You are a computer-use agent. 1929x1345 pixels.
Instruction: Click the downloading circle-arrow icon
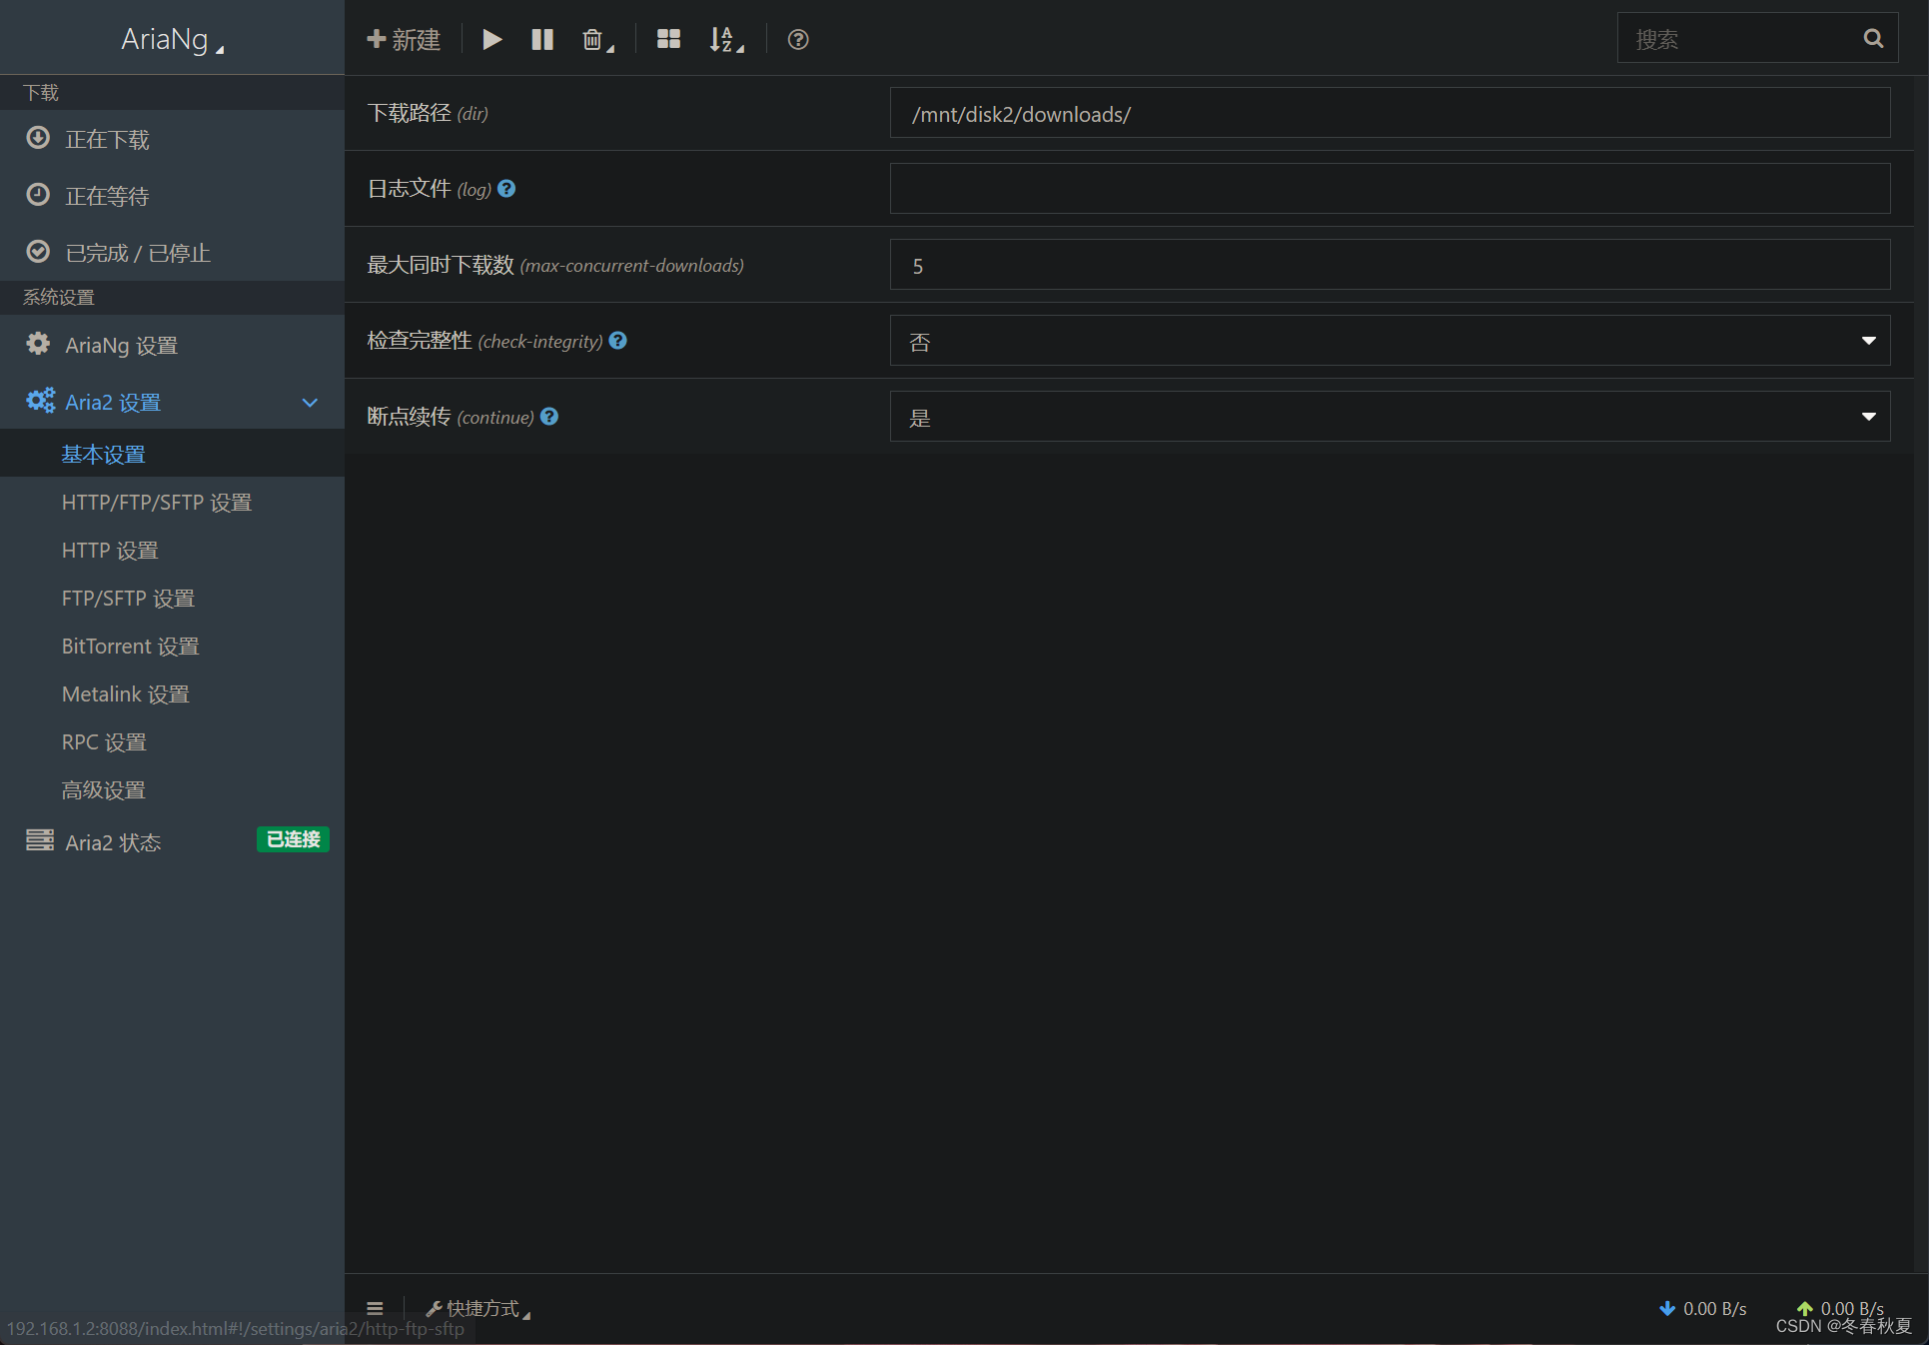coord(38,138)
